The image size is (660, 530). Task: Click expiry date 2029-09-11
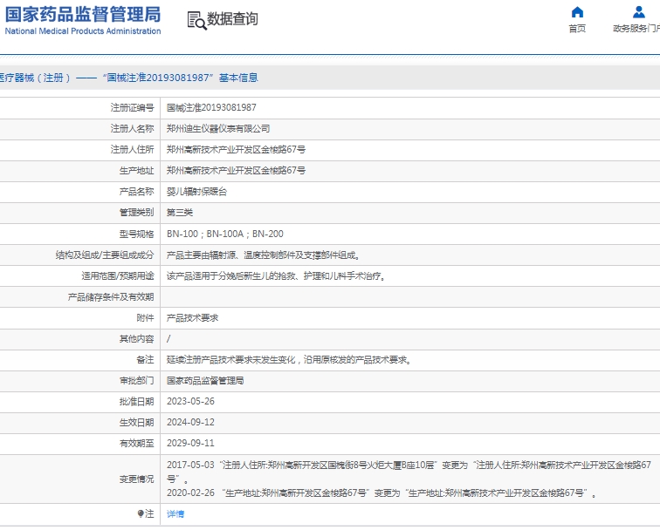190,444
